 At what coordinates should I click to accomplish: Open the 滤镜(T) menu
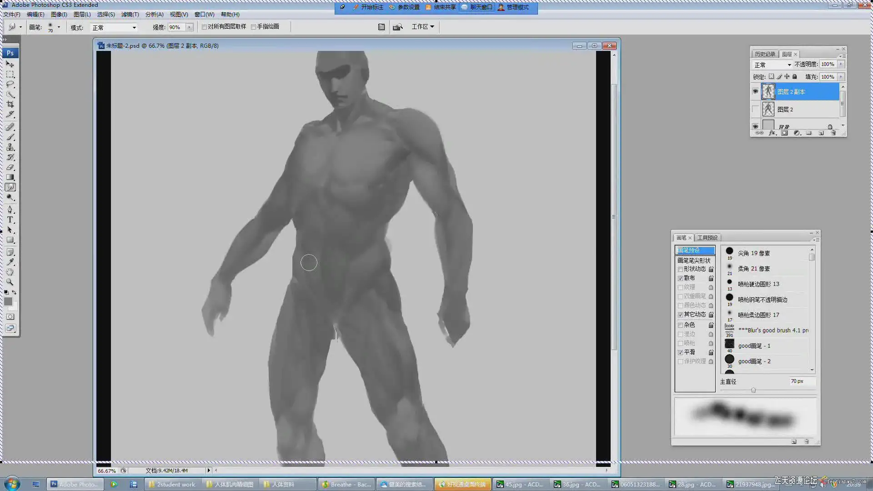click(130, 15)
